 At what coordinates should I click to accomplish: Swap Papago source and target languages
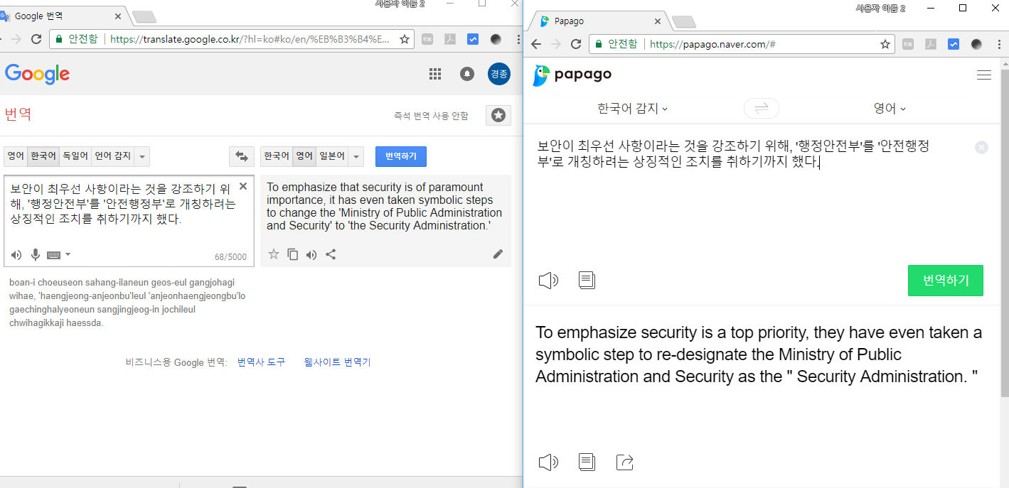point(761,109)
